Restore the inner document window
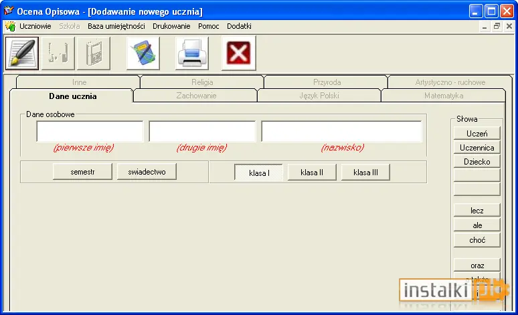This screenshot has height=315, width=518. point(497,26)
